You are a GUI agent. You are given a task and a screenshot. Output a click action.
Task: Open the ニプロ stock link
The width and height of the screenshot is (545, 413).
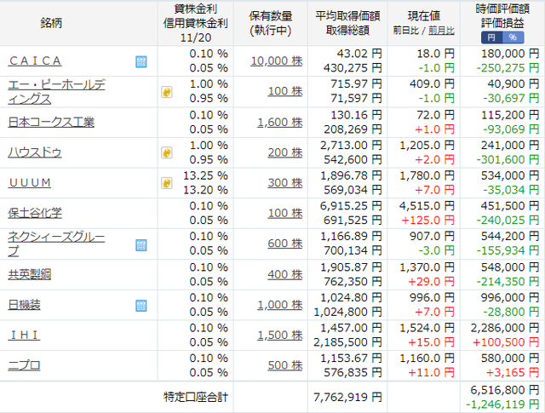24,365
